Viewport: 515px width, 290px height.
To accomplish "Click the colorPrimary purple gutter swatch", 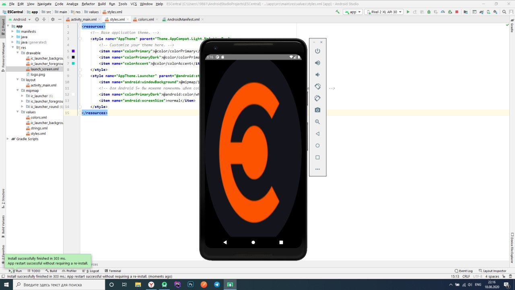I will tap(73, 51).
